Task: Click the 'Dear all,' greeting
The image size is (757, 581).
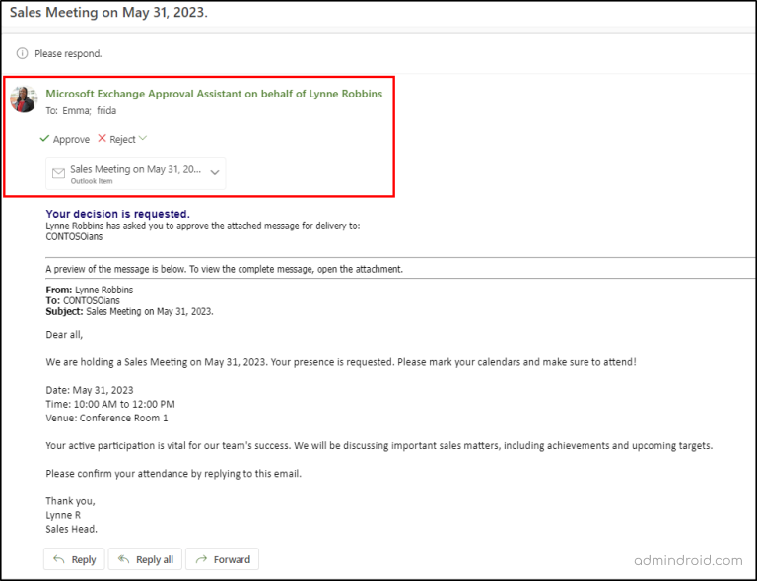Action: pyautogui.click(x=64, y=335)
